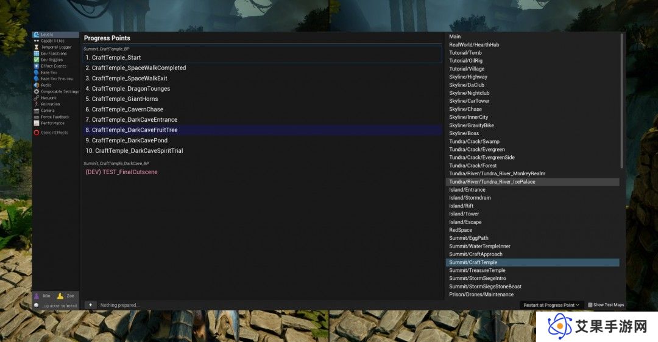Select the StencilEffects red circle icon
Image resolution: width=658 pixels, height=342 pixels.
pyautogui.click(x=37, y=133)
